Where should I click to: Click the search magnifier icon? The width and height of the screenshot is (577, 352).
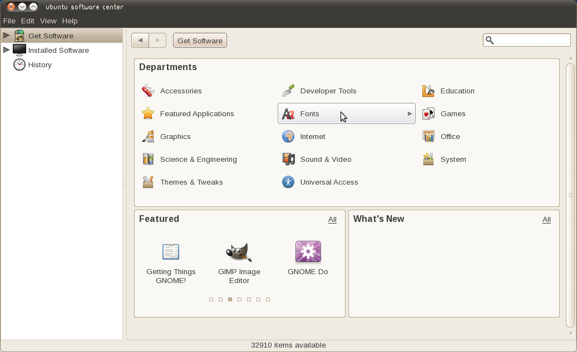(490, 40)
